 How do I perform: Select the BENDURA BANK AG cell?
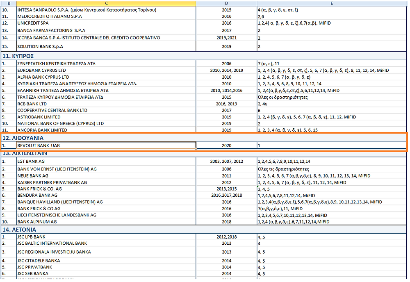click(106, 195)
